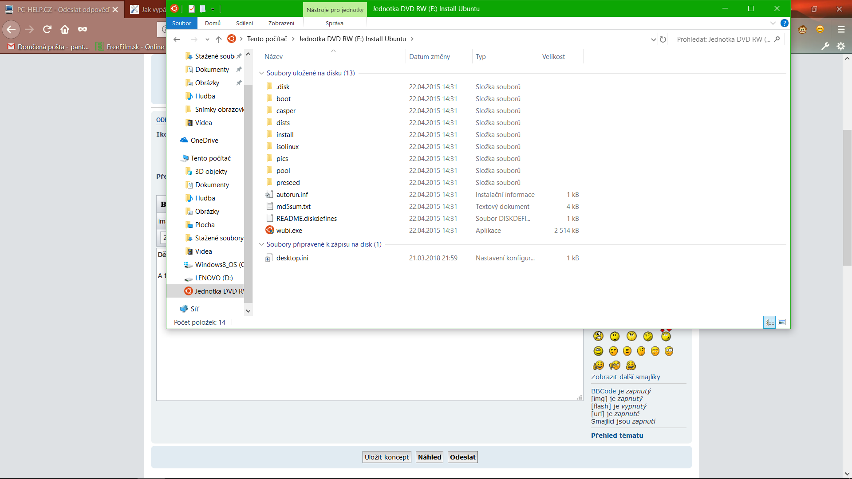Refresh the Explorer folder view
The height and width of the screenshot is (479, 852).
coord(663,39)
